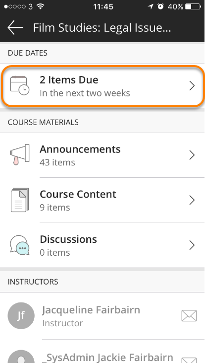The width and height of the screenshot is (205, 363).
Task: Expand the Discussions chevron arrow
Action: point(192,245)
